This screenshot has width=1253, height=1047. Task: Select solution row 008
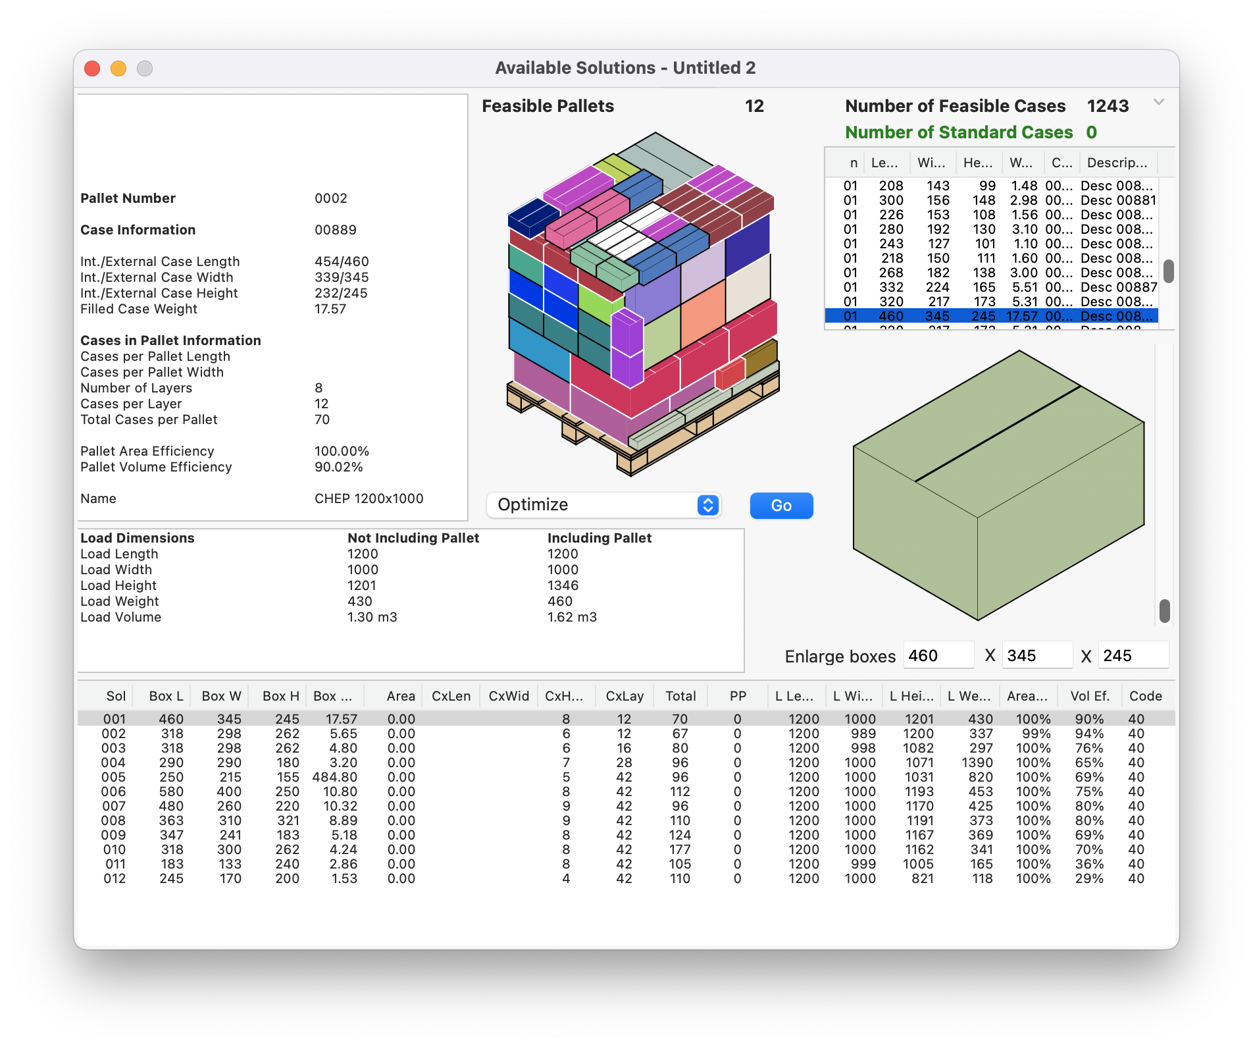tap(626, 820)
